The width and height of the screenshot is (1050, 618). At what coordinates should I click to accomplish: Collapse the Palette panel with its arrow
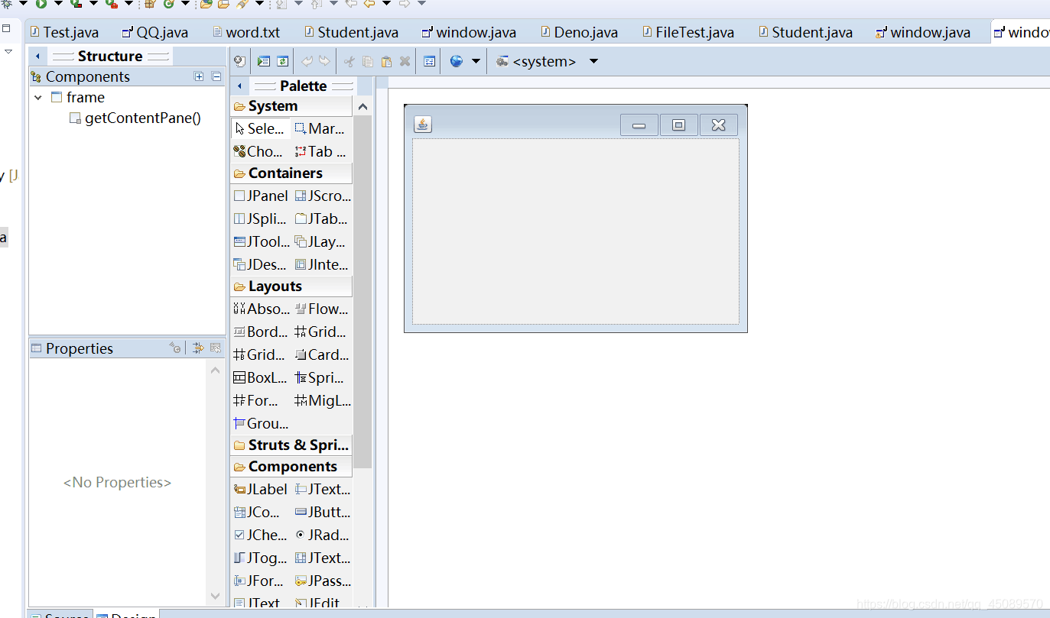(240, 86)
